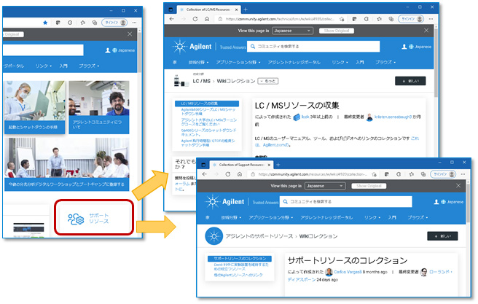Click the blue favorites star in the left browser window
Viewport: 478px width, 304px height.
pos(46,22)
